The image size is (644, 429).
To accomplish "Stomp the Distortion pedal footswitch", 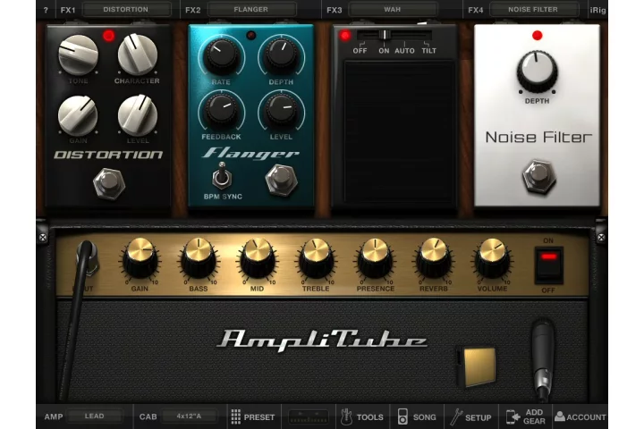I will (x=109, y=183).
